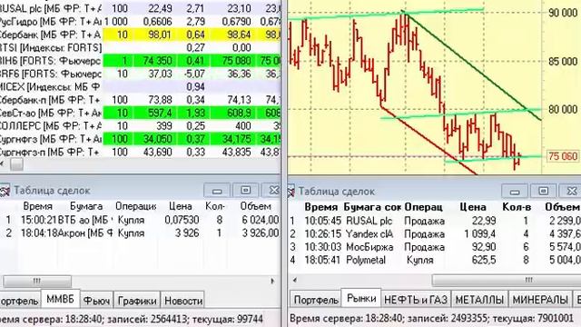This screenshot has width=581, height=327.
Task: Maximize the right Таблица сделок window
Action: point(543,192)
